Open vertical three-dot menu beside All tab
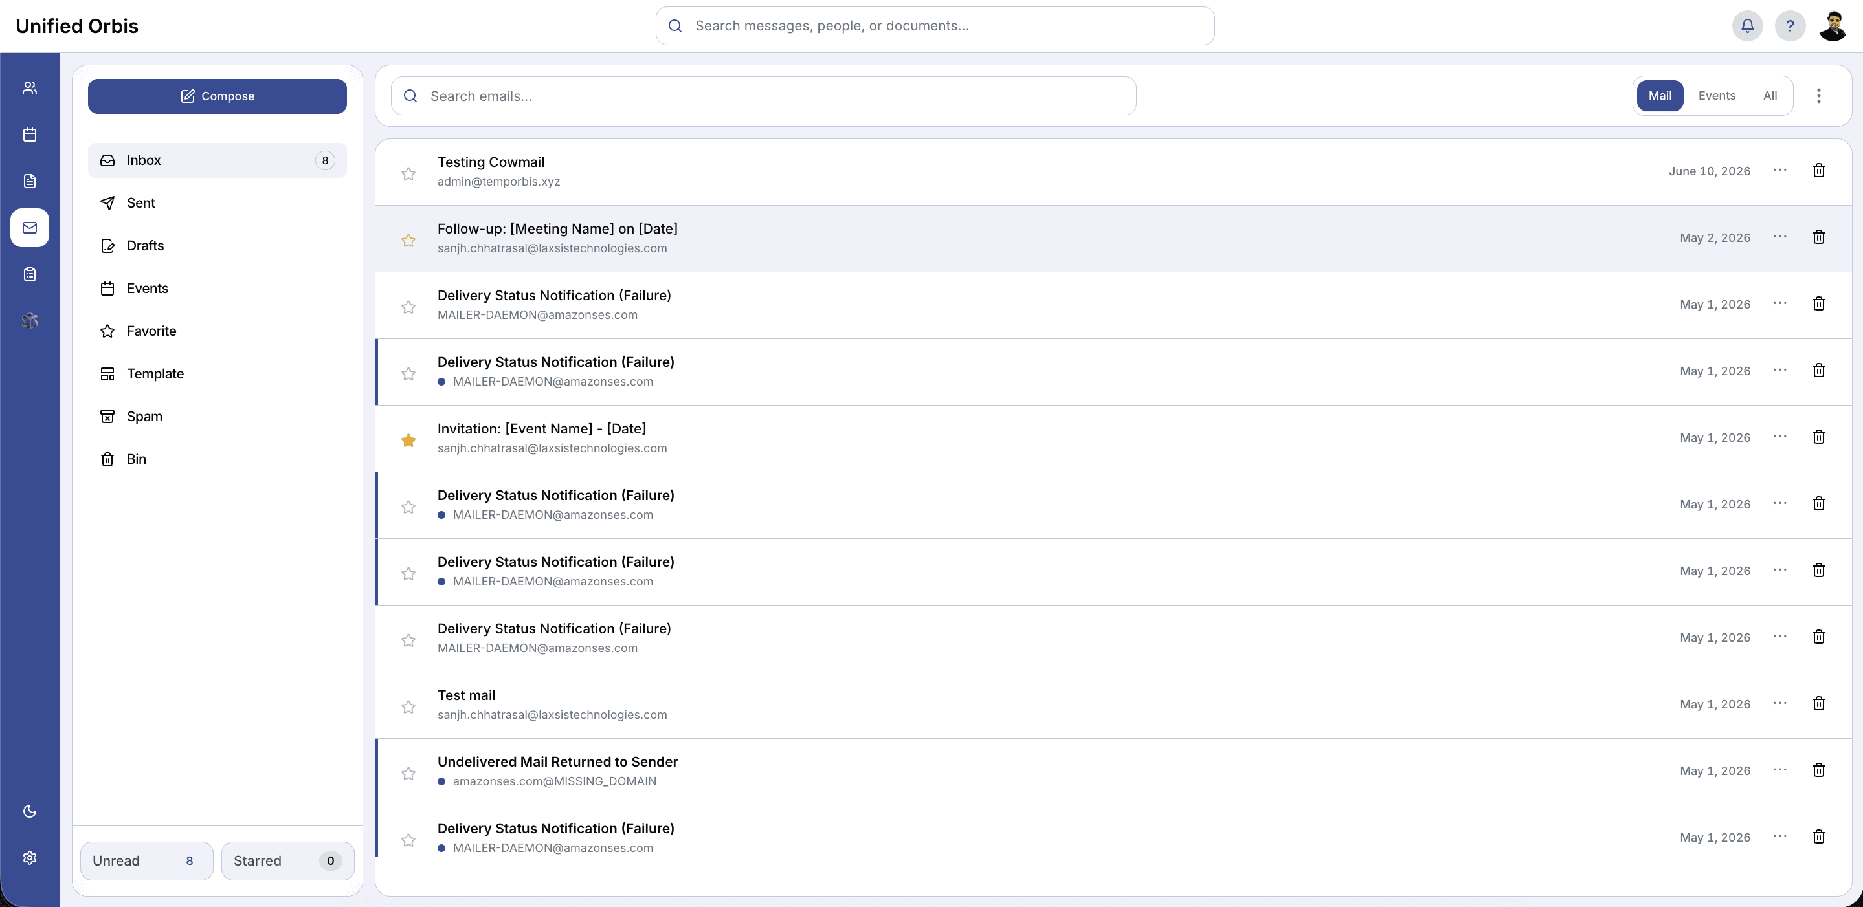Screen dimensions: 1863x907 coord(1819,95)
